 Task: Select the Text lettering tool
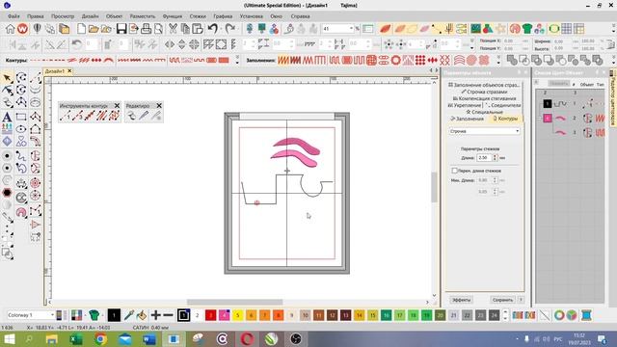(x=7, y=117)
